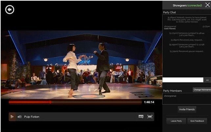Focus the party chat message field
The width and height of the screenshot is (211, 132).
coord(183,80)
